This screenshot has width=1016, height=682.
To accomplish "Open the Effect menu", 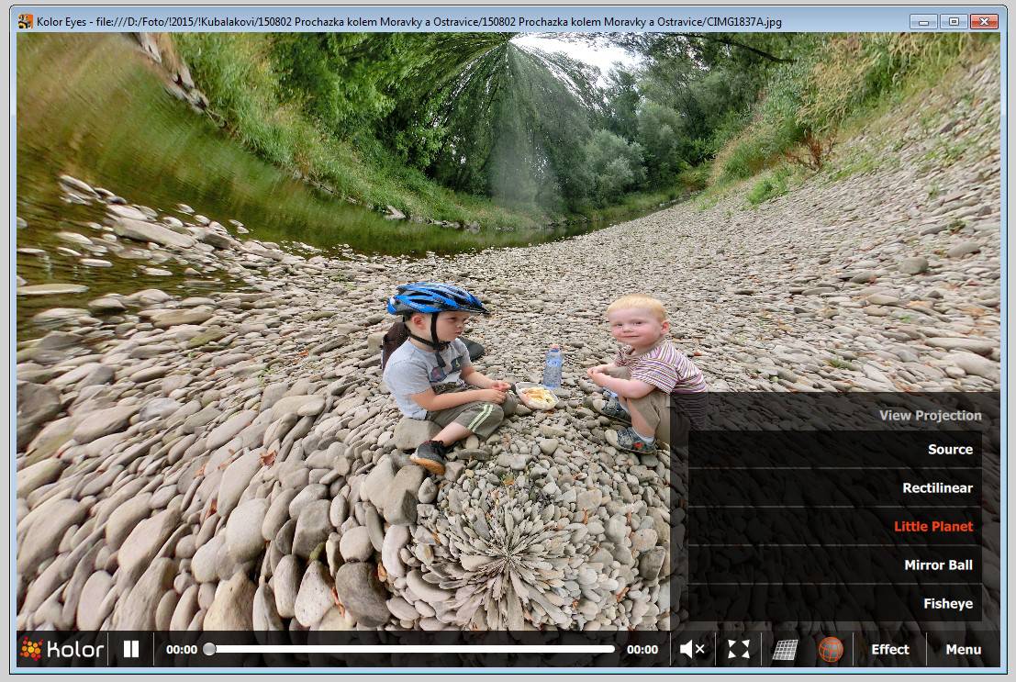I will click(889, 649).
